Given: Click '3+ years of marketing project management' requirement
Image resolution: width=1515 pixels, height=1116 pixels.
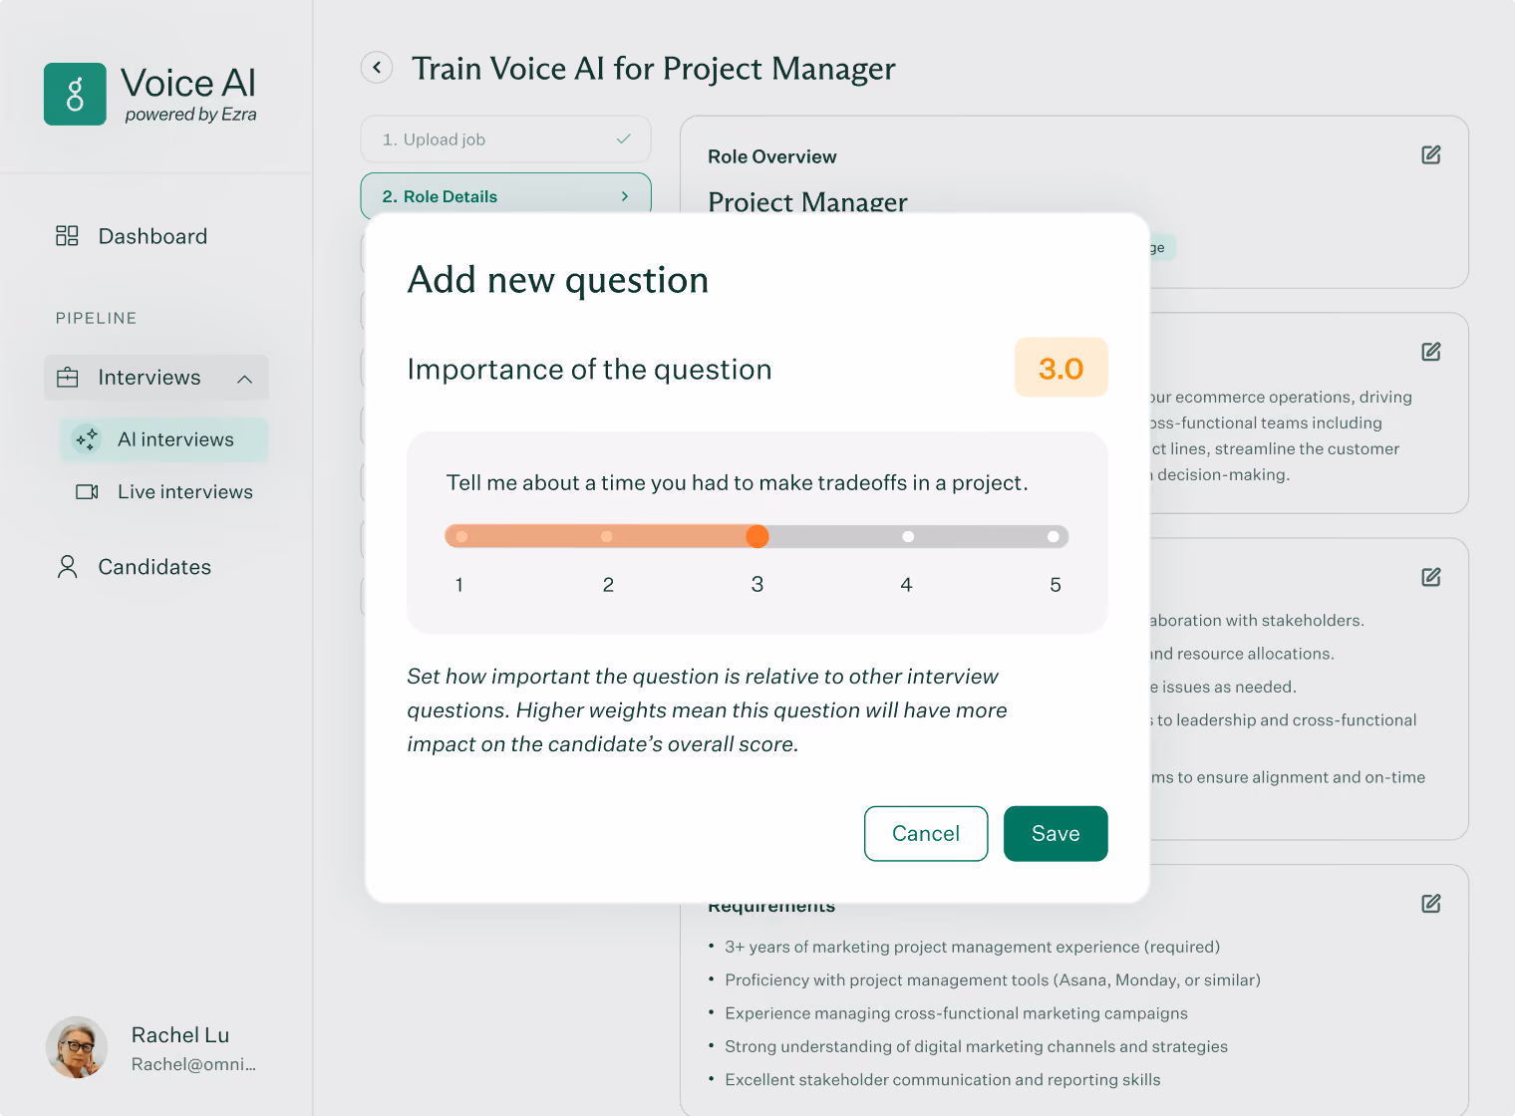Looking at the screenshot, I should [973, 948].
